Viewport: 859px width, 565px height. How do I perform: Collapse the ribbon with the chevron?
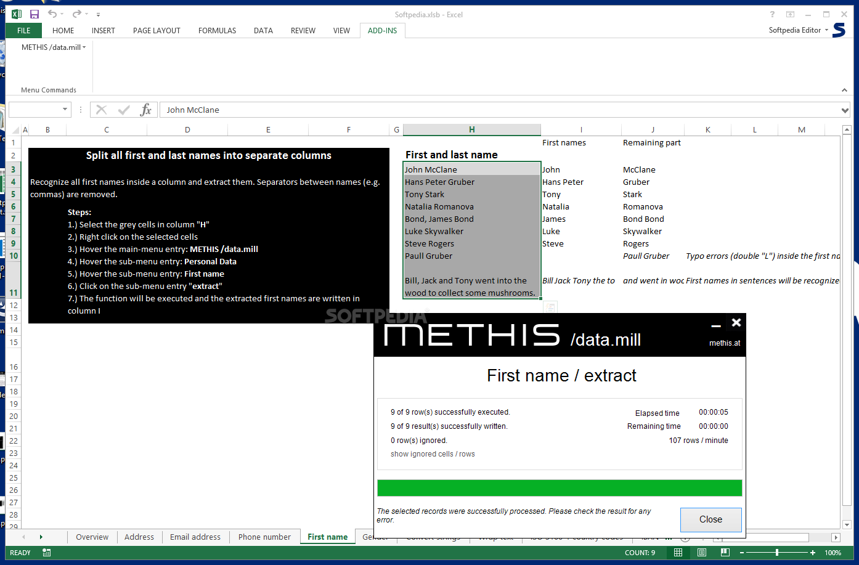[844, 90]
